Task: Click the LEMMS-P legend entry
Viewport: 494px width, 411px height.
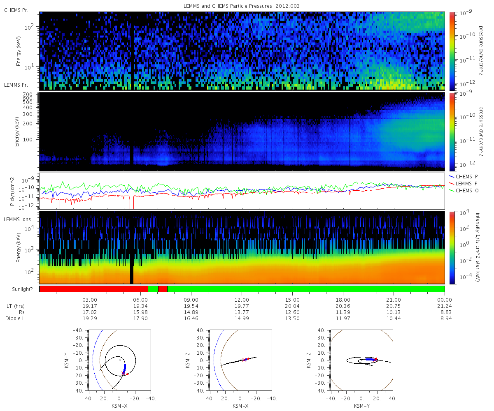Action: click(x=464, y=183)
